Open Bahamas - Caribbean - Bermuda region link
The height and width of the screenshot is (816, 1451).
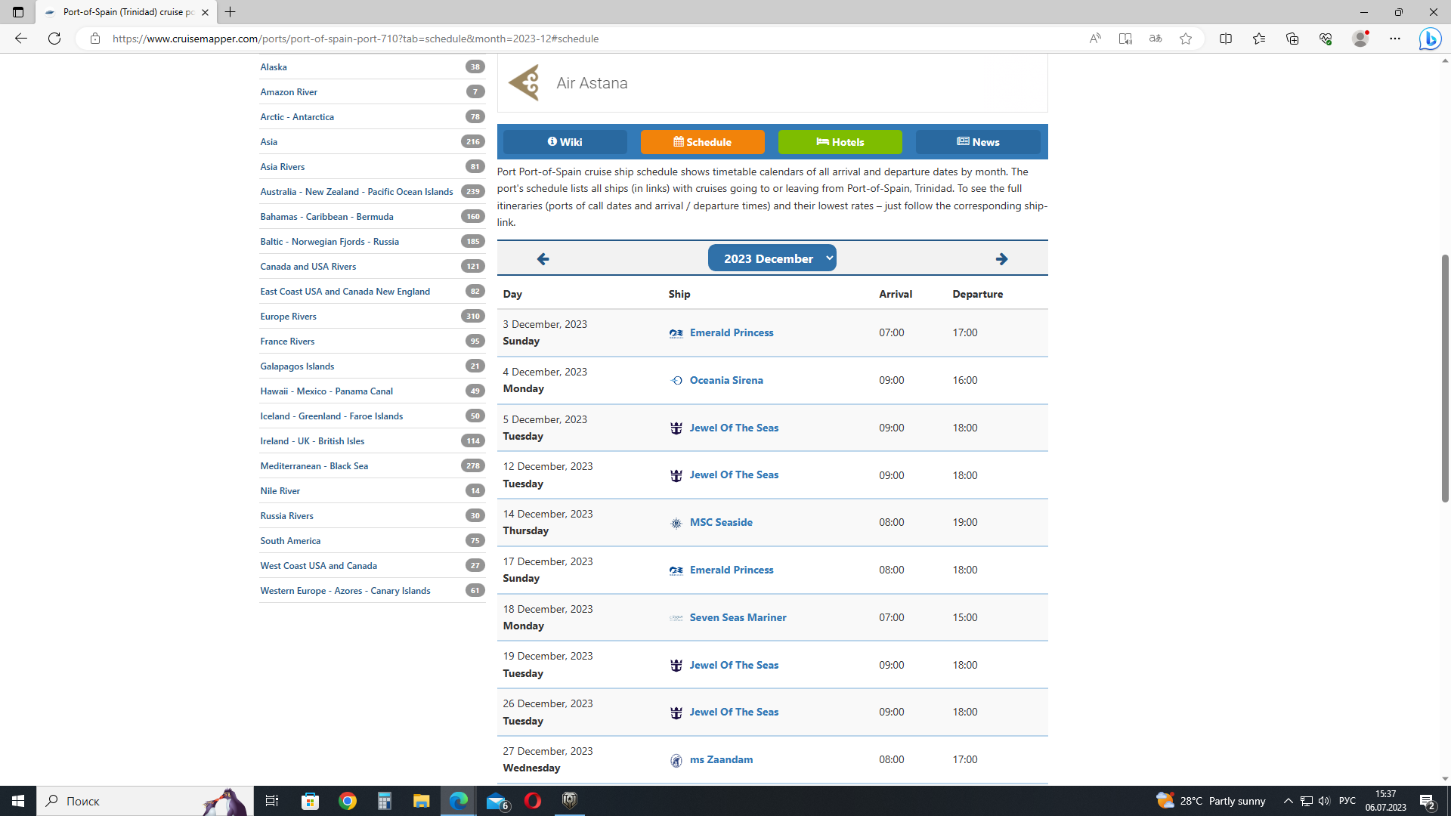tap(326, 217)
